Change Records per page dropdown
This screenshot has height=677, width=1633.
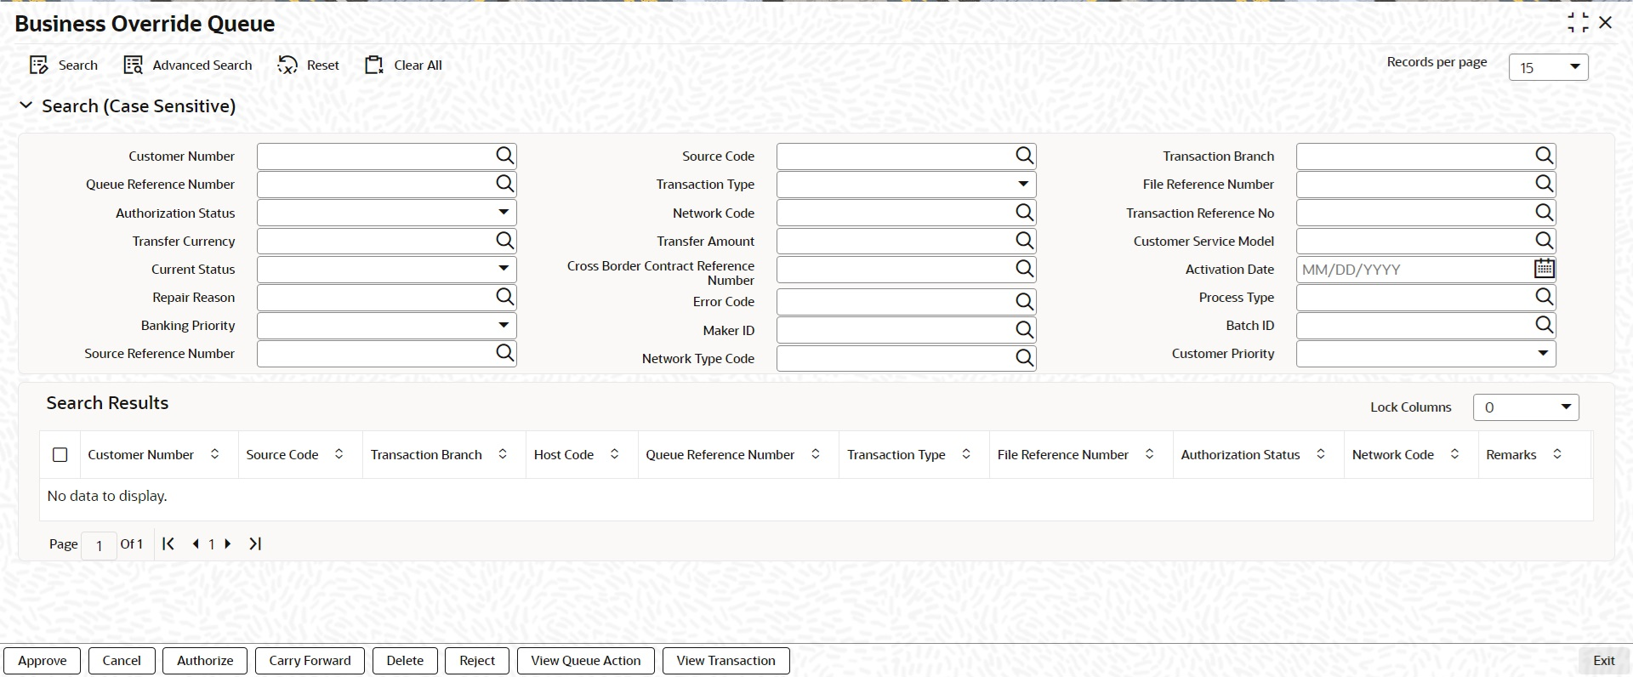1549,67
